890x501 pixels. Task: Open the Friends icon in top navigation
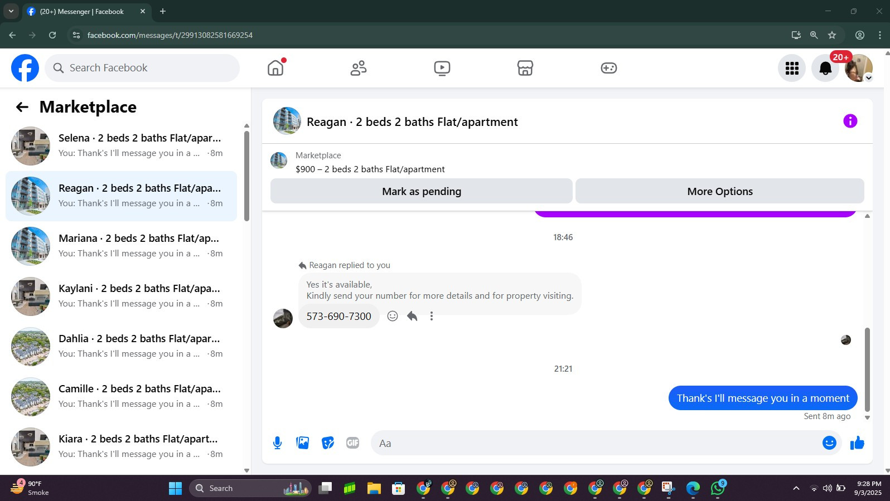(359, 68)
